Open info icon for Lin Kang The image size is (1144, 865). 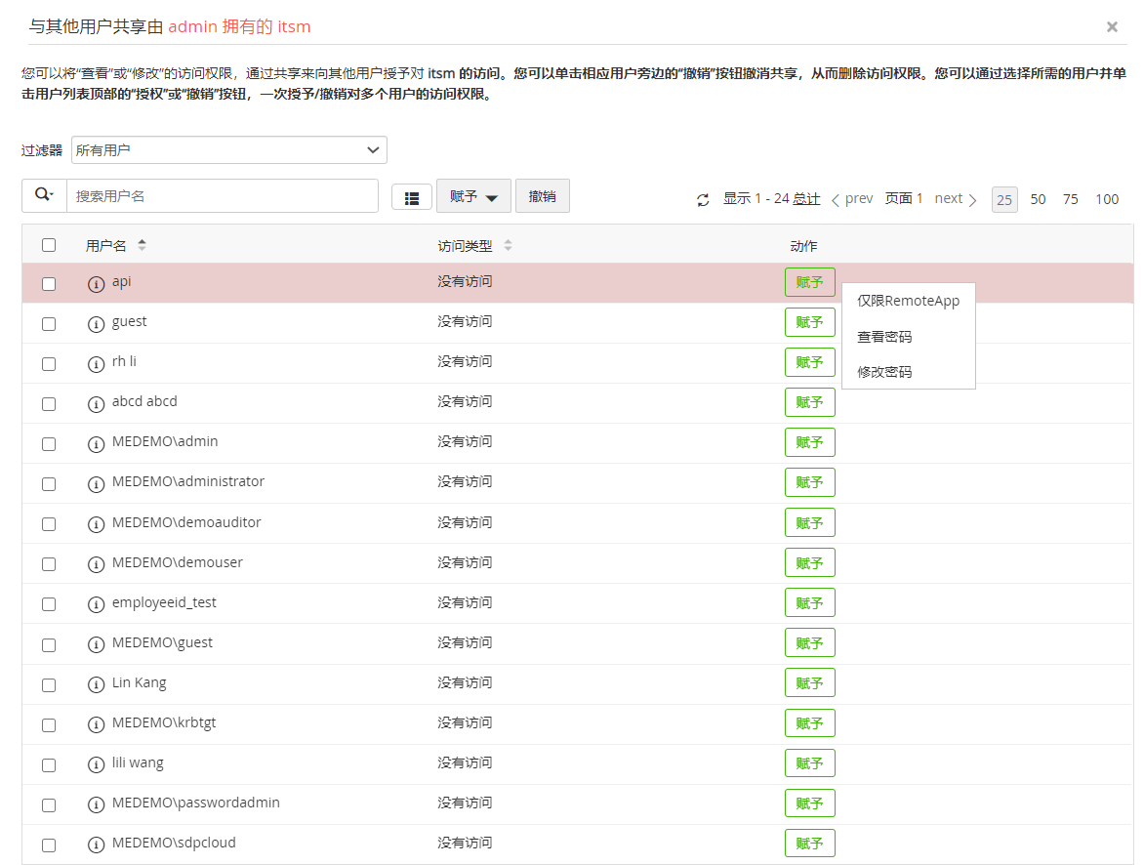[x=96, y=684]
